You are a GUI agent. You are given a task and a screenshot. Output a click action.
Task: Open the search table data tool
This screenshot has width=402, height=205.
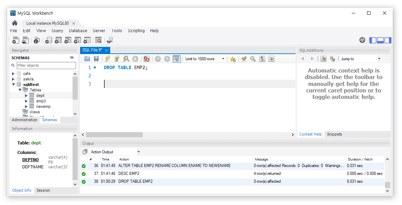[99, 40]
